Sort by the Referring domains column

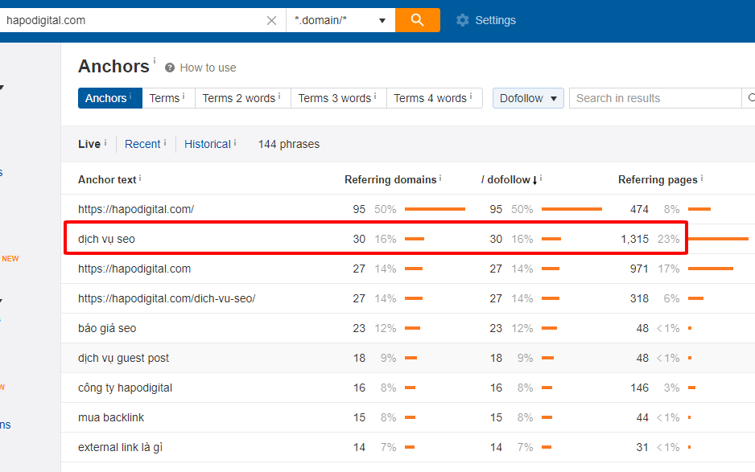pos(390,179)
